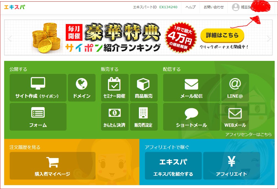
Task: Open the アフィリエイト yen tile
Action: 232,166
